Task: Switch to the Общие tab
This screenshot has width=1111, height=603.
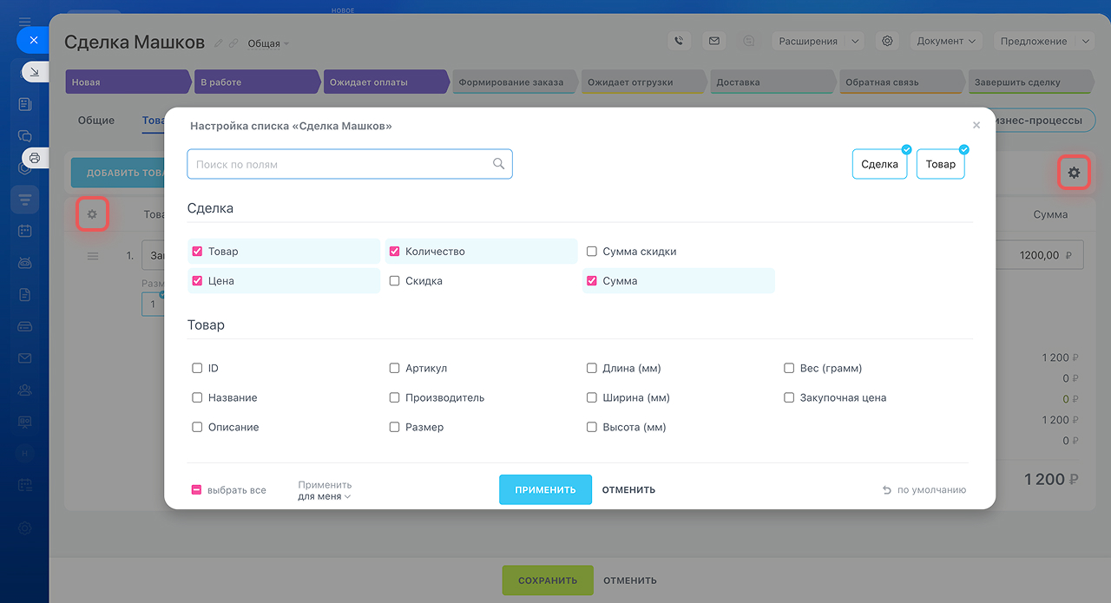Action: tap(96, 121)
